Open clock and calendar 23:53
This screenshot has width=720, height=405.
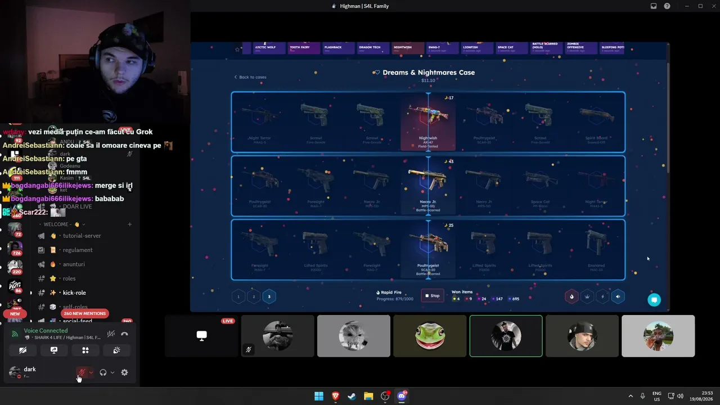coord(699,396)
